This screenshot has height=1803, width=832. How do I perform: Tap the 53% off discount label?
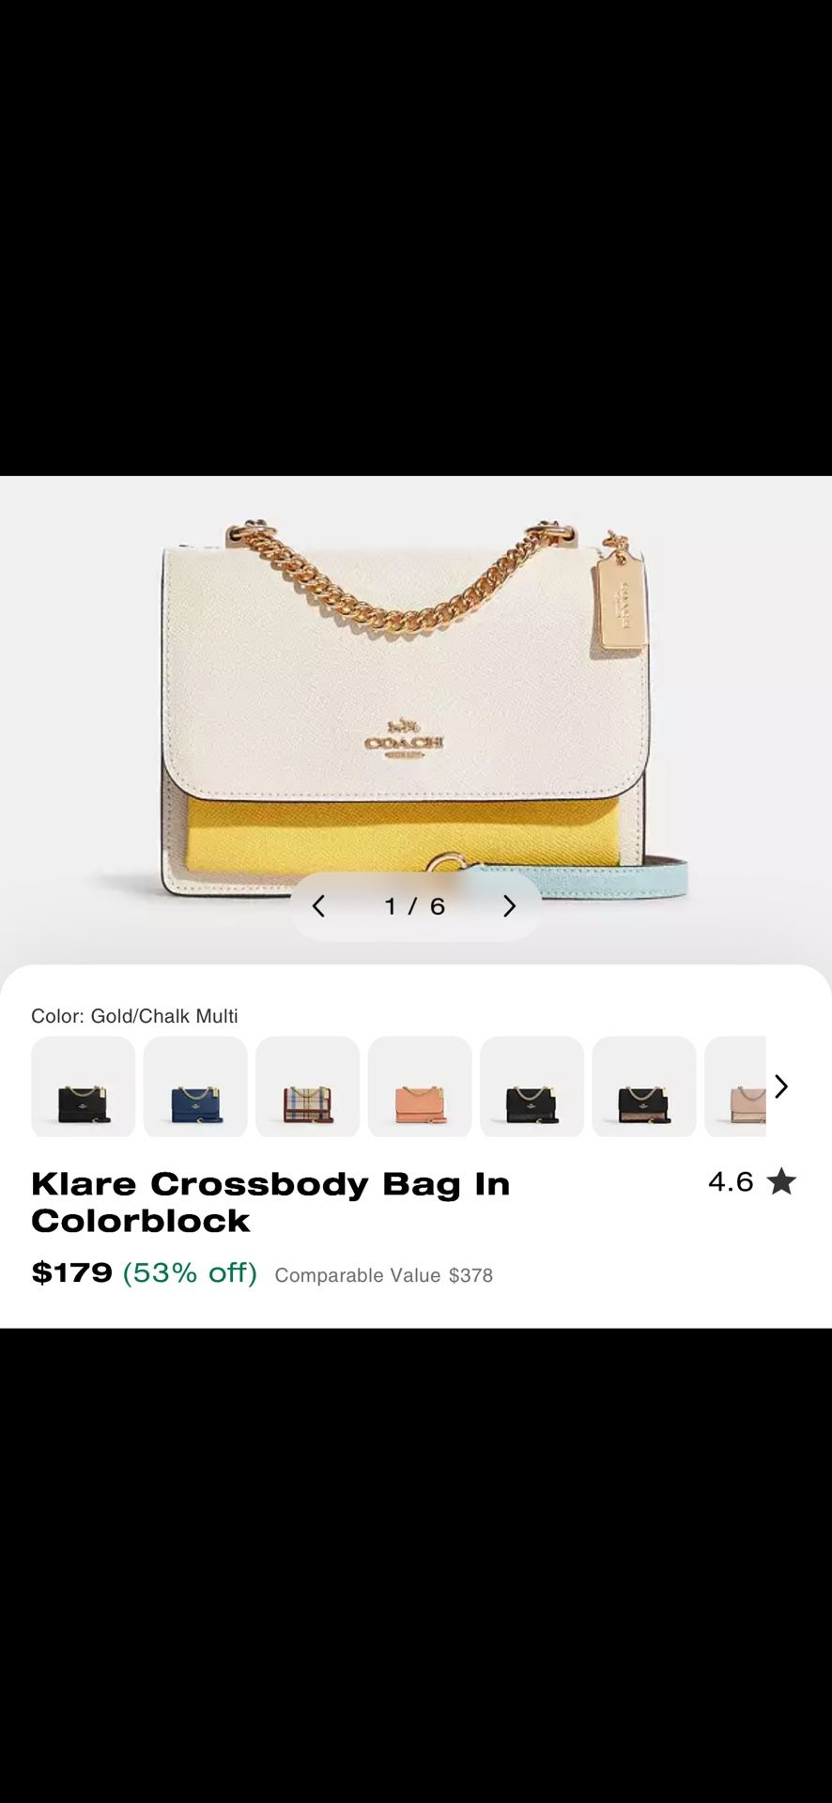190,1272
